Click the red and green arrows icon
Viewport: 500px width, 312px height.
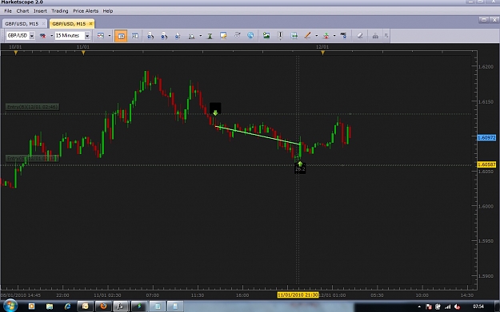click(326, 36)
